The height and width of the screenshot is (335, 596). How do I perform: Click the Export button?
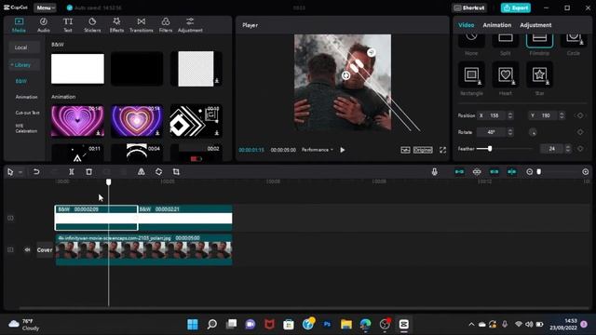[x=515, y=7]
